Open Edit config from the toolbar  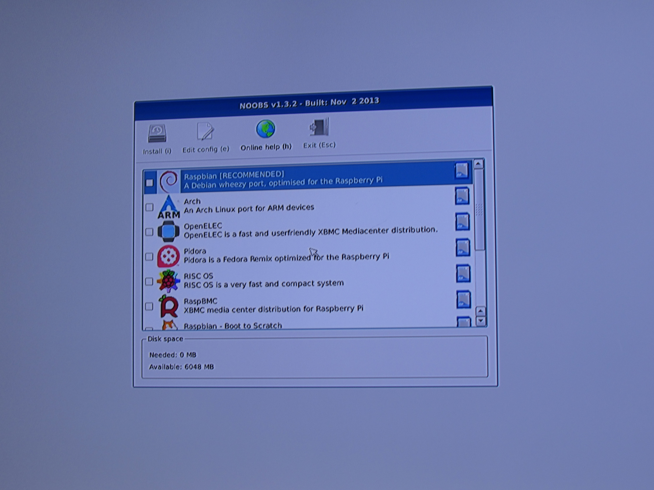click(x=205, y=132)
